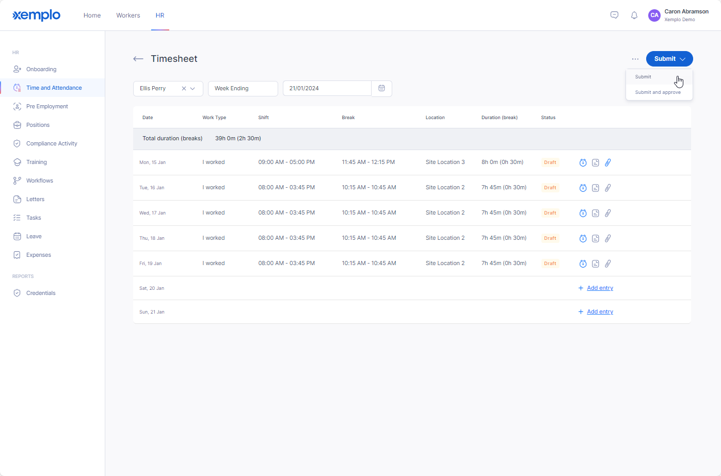Click the attachment paperclip for Wed, 17 Jan
The height and width of the screenshot is (476, 721).
tap(608, 213)
